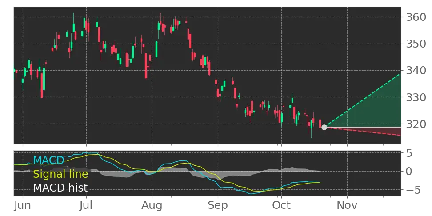Click the Nov month label
This screenshot has height=216, width=432.
click(x=347, y=205)
